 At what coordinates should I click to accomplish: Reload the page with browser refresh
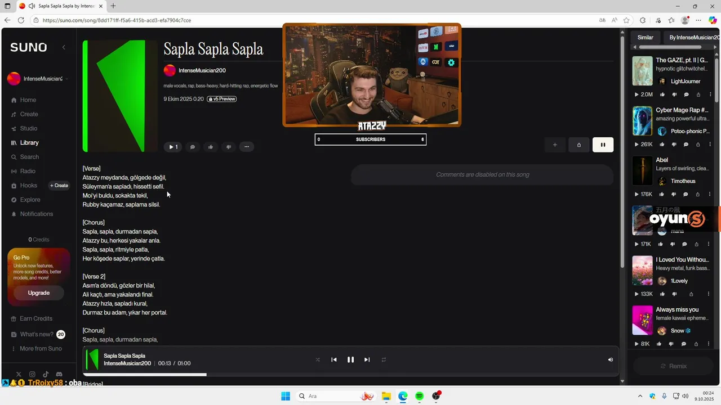(21, 20)
